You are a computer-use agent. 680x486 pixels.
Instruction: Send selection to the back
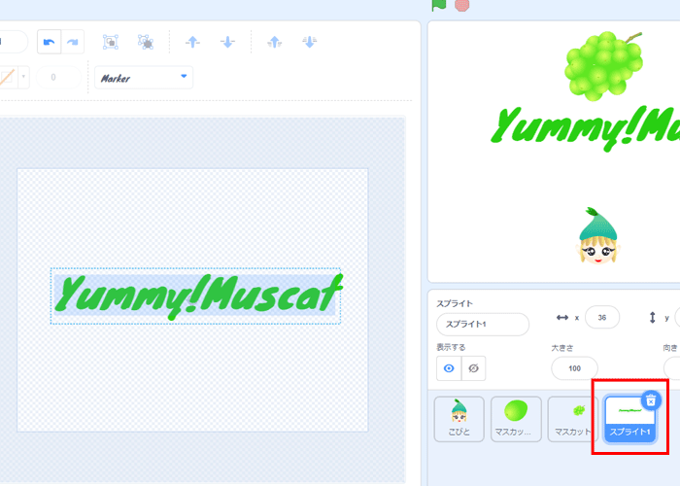[309, 42]
